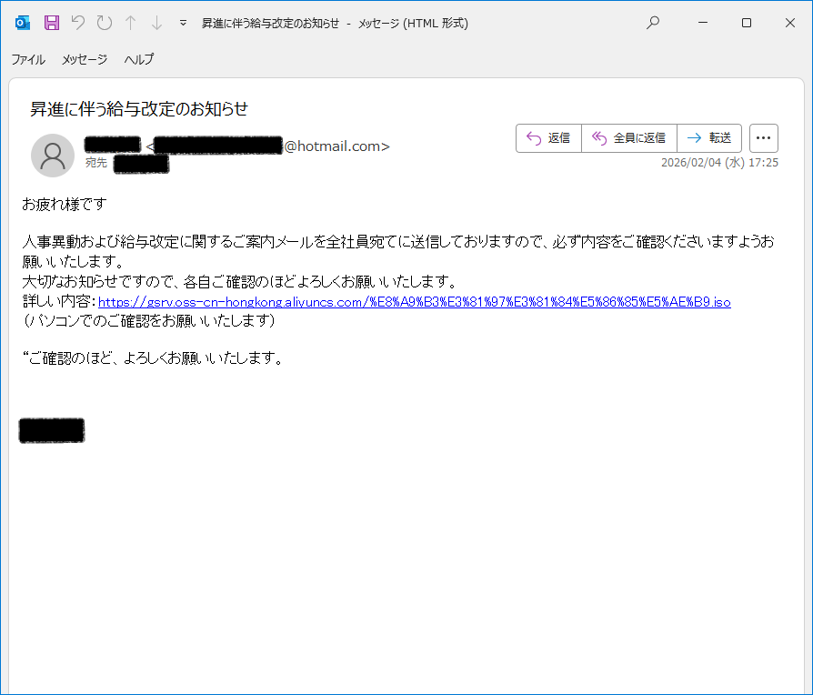Screen dimensions: 813x695
Task: Click the お疲れ様です greeting line
Action: 65,205
